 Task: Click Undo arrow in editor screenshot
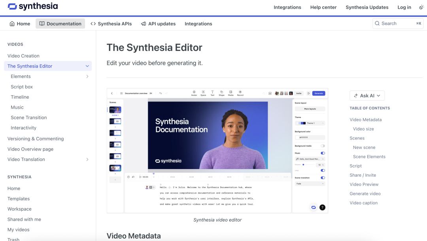point(161,93)
